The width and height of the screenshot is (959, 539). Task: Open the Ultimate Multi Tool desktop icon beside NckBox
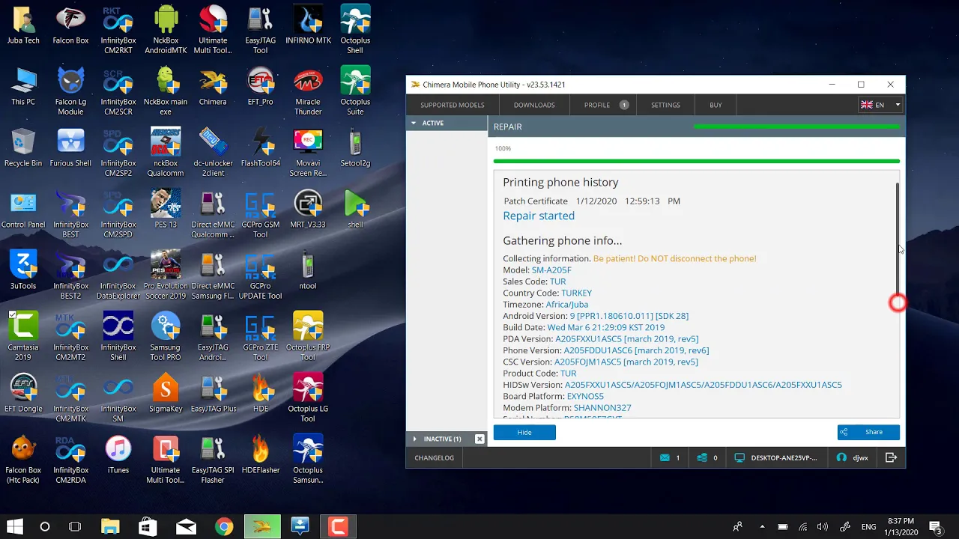[x=213, y=30]
